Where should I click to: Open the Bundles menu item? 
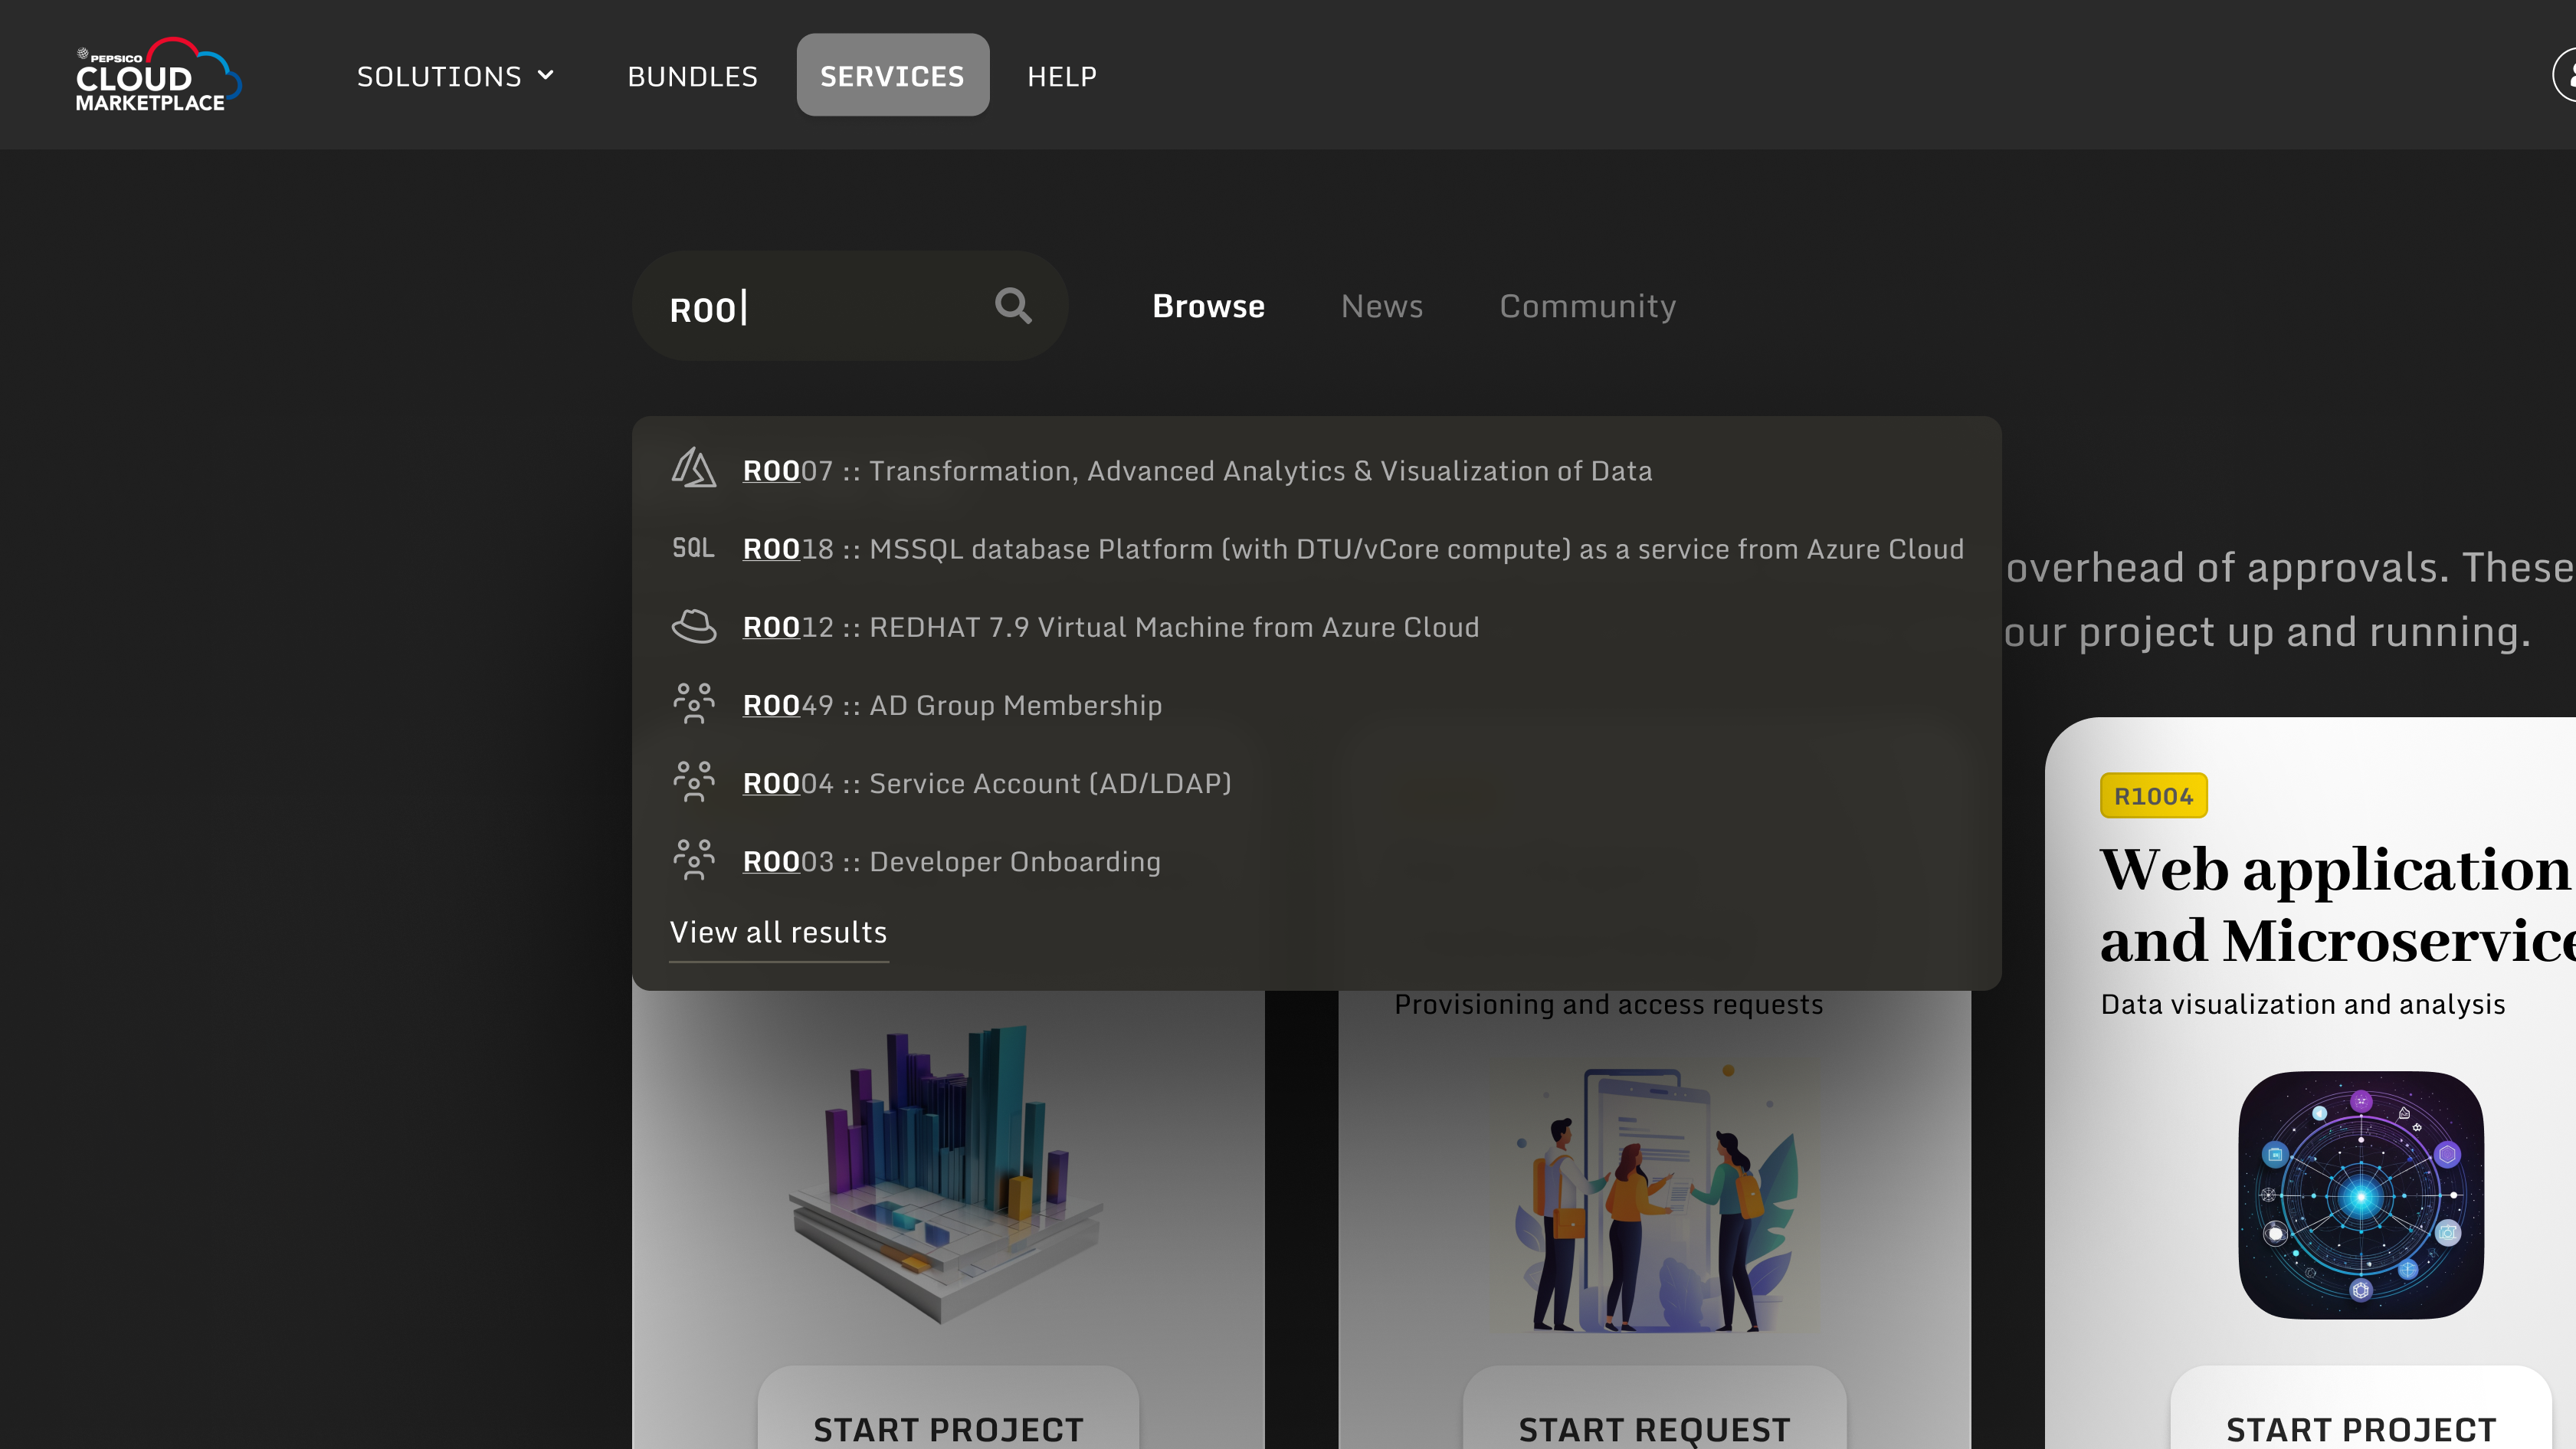coord(692,76)
